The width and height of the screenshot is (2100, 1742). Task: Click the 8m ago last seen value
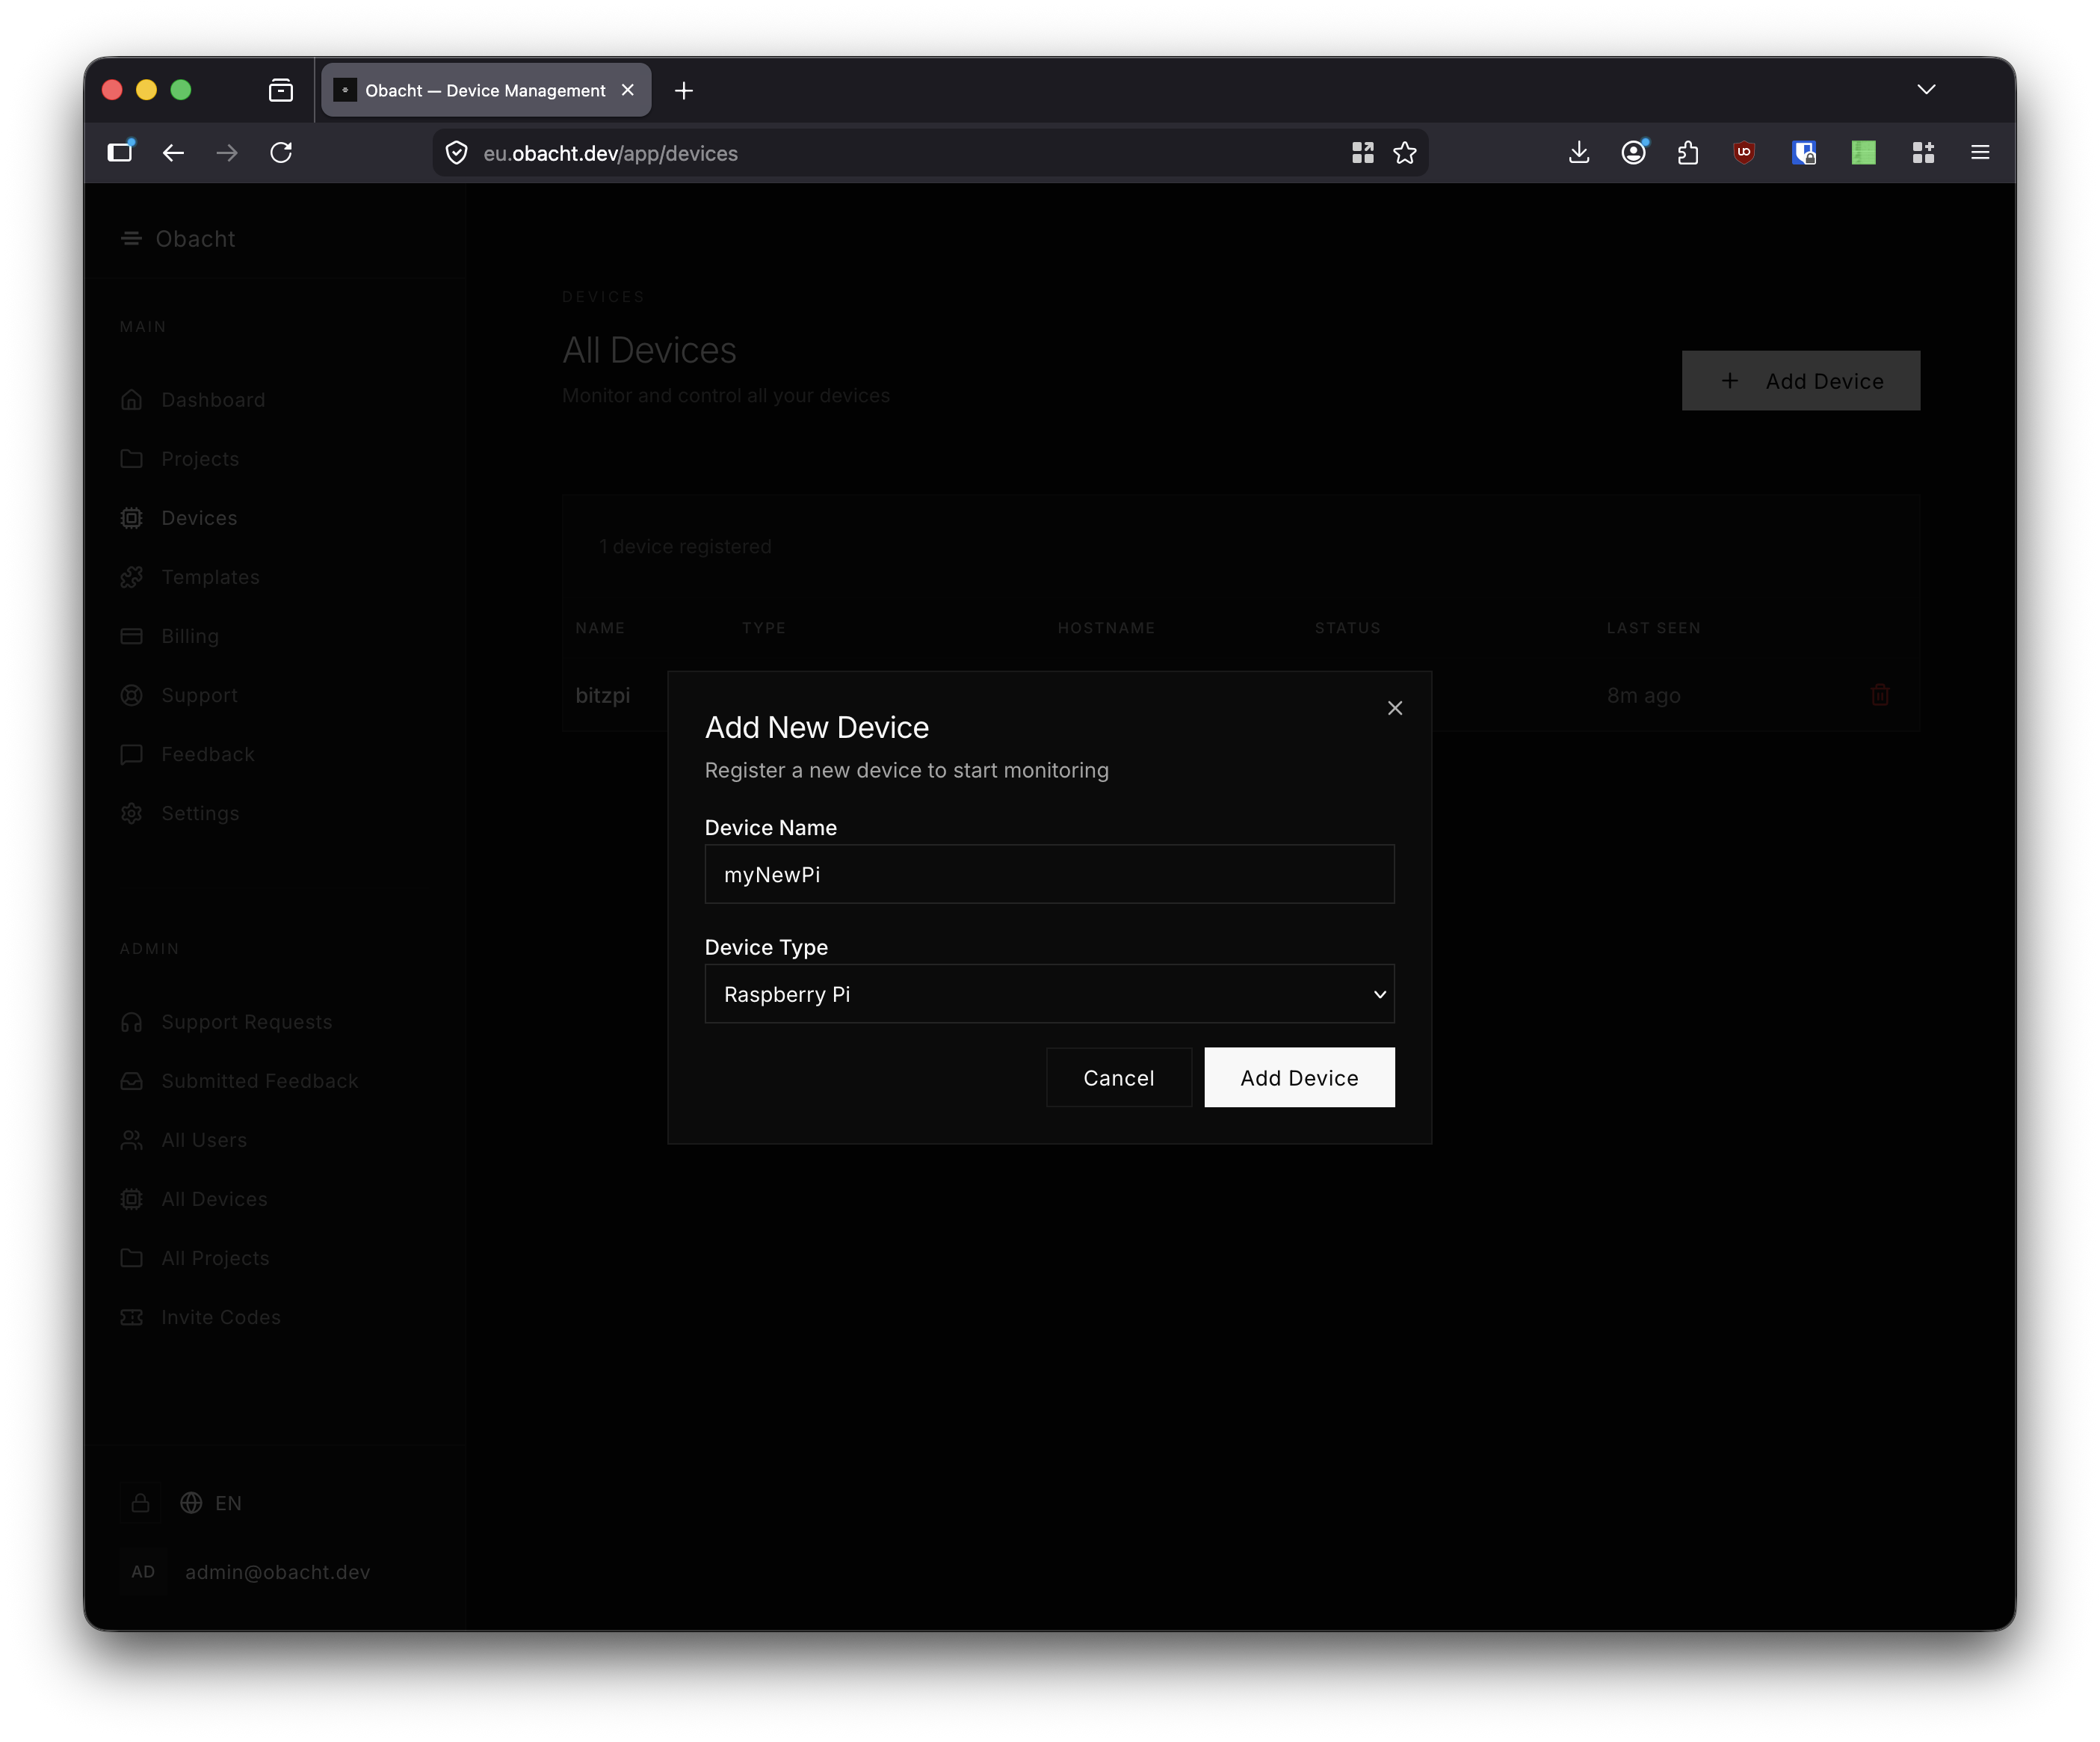(1643, 695)
